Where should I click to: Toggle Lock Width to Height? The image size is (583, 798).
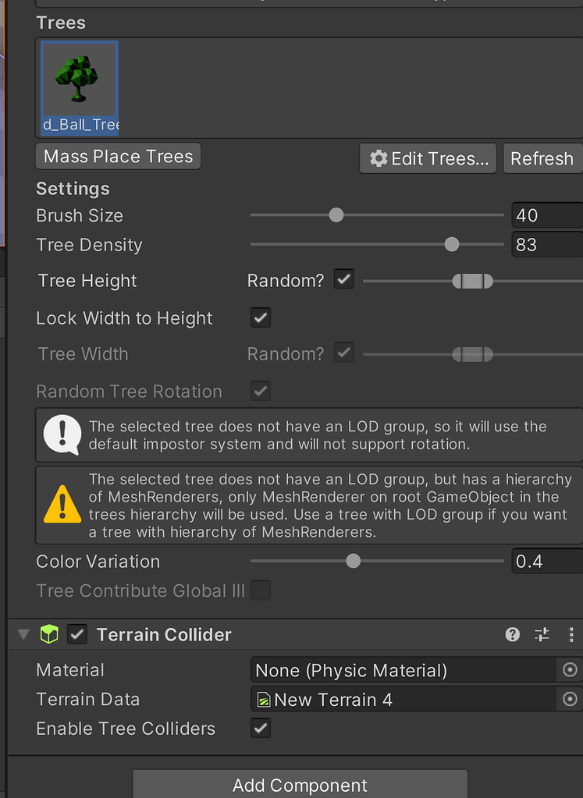(x=260, y=317)
